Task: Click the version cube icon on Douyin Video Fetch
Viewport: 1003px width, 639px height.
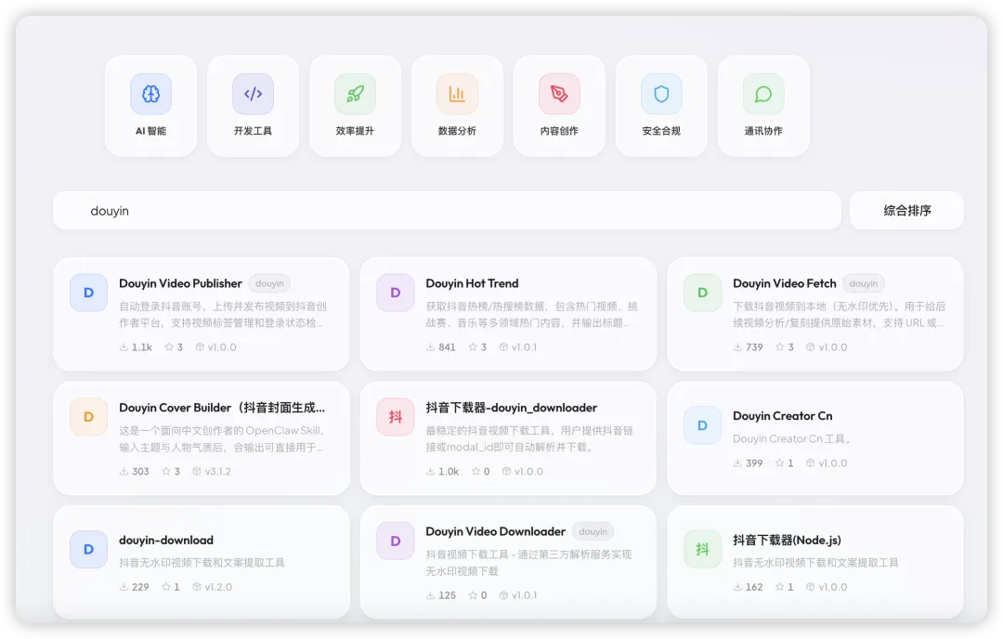Action: [x=811, y=347]
